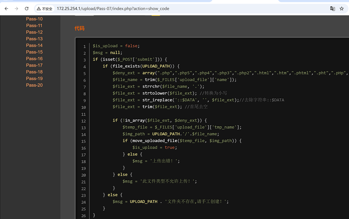Open the Pass-17 level
Image resolution: width=349 pixels, height=219 pixels.
tap(34, 65)
